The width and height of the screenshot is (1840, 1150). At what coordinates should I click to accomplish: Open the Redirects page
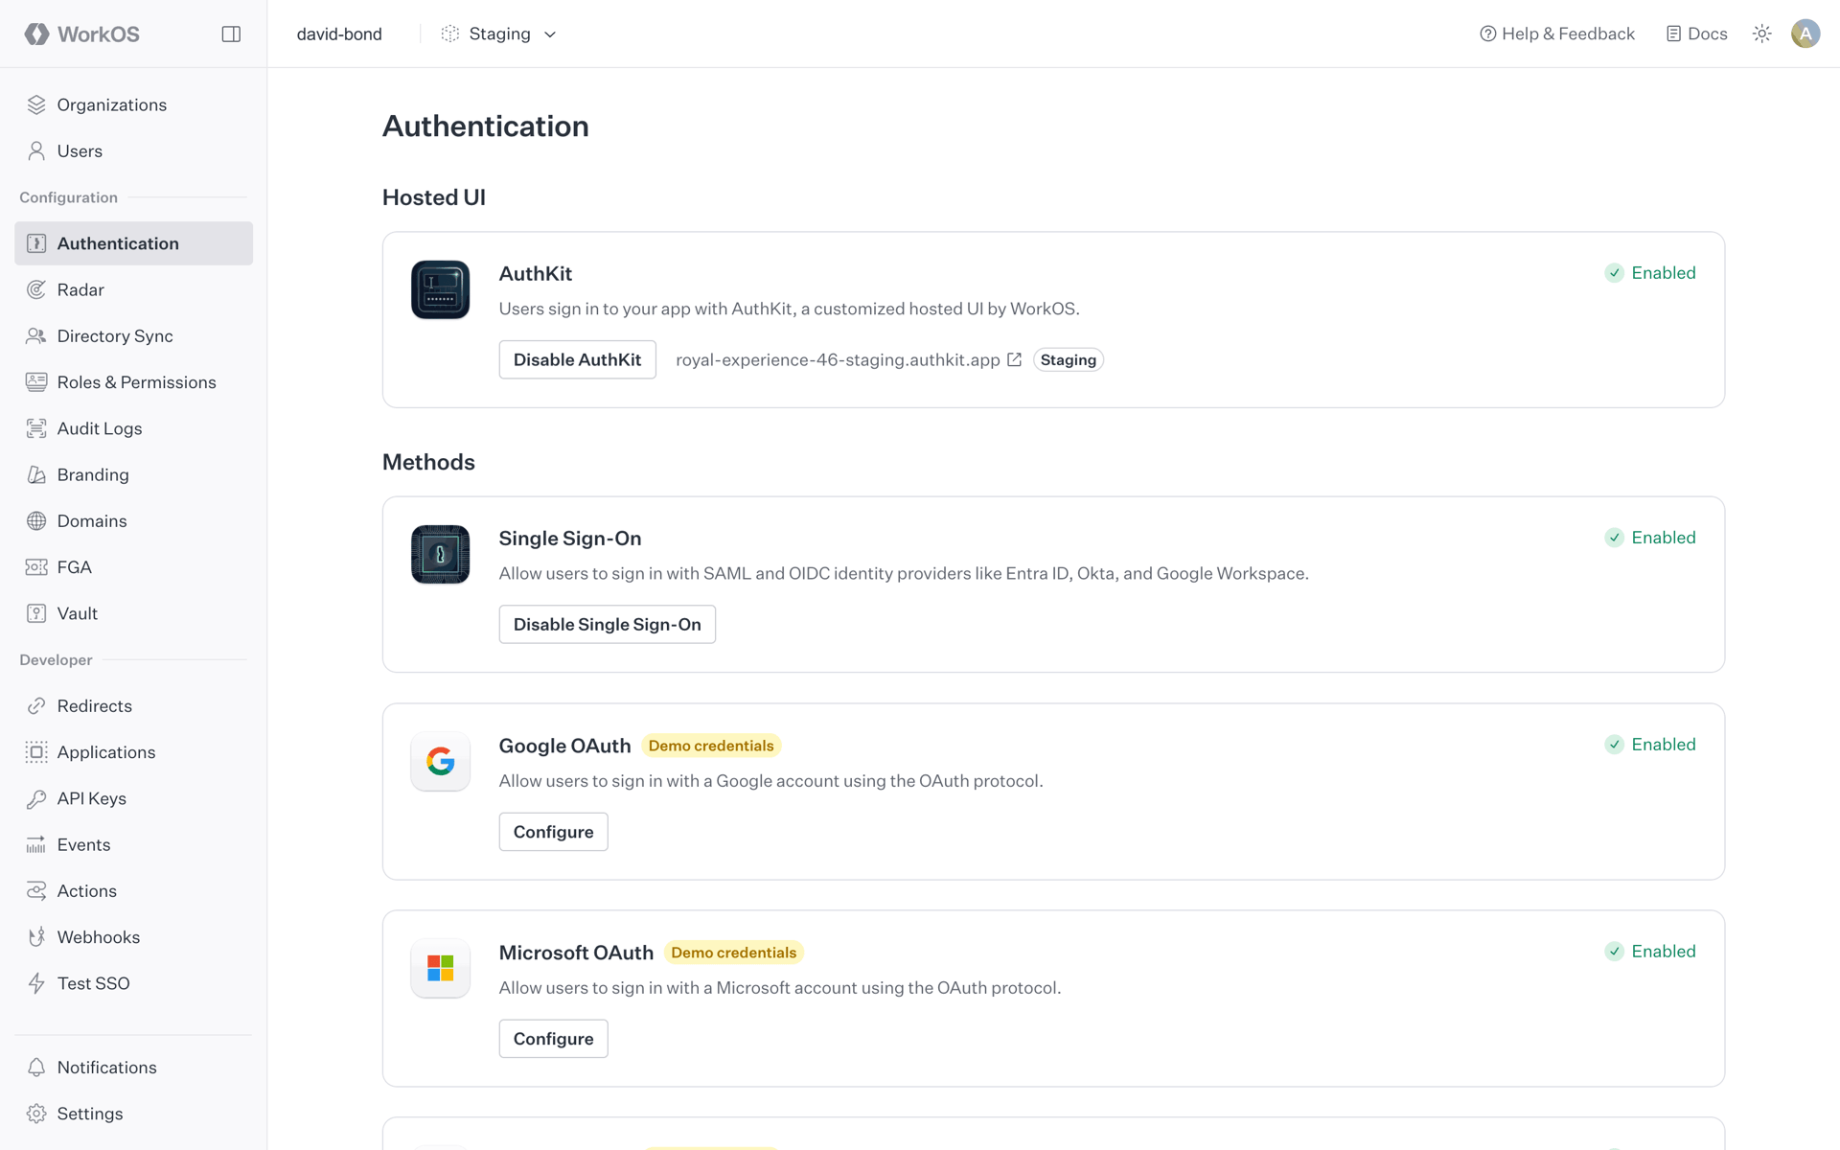coord(133,706)
